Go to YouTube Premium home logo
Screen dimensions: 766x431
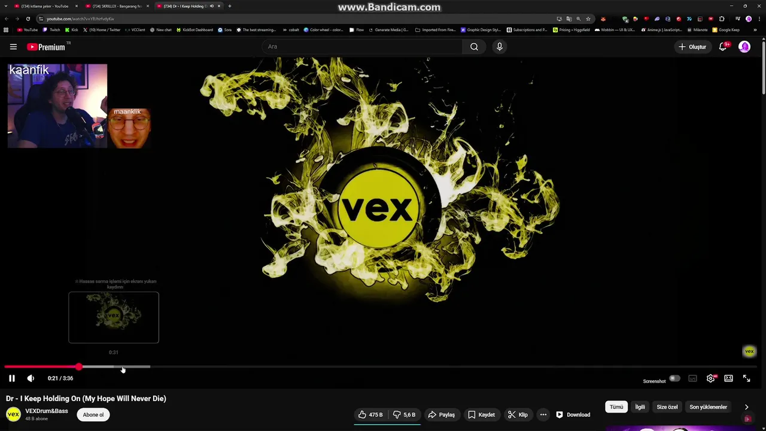(x=46, y=47)
